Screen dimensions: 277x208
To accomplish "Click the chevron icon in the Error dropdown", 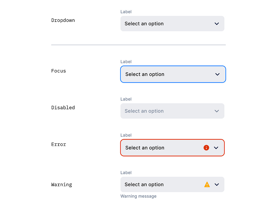I will [x=217, y=148].
